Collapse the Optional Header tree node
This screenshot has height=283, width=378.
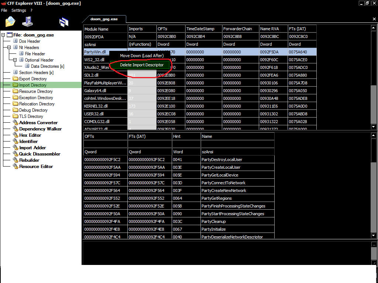click(x=15, y=60)
